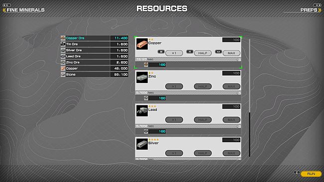Click the zinc ore ingredient icon under Zinc card

(146, 98)
